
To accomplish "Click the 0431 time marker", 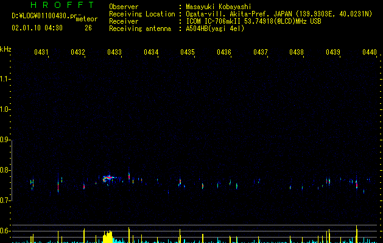I will (x=41, y=52).
